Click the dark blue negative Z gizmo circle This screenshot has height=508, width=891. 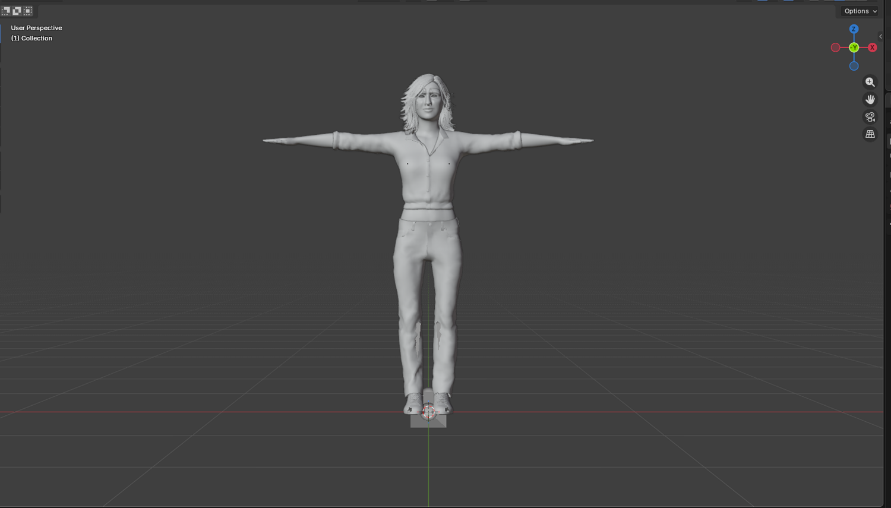[854, 66]
